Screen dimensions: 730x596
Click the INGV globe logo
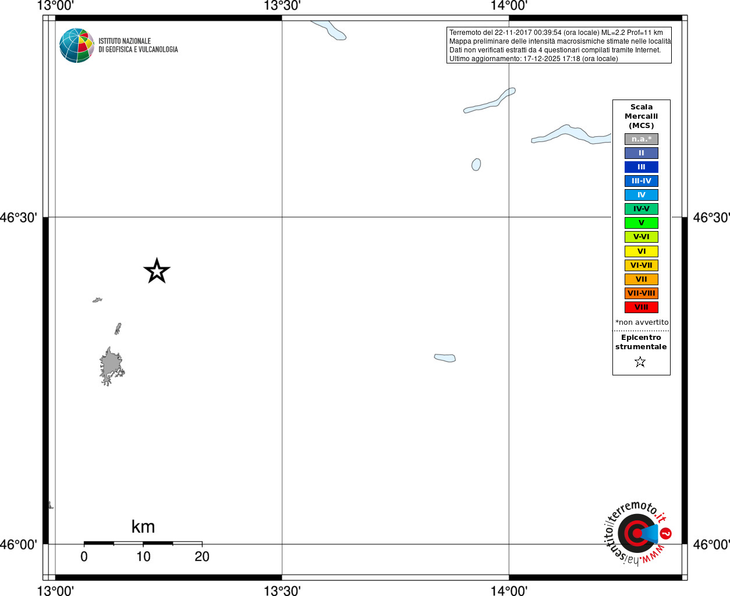77,45
